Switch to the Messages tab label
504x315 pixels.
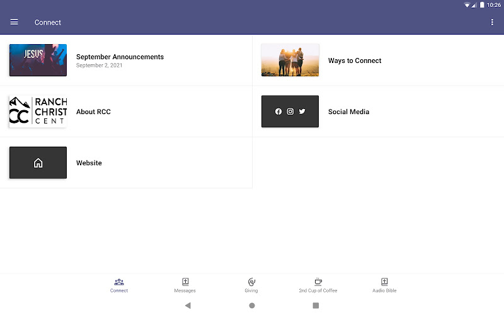click(185, 291)
